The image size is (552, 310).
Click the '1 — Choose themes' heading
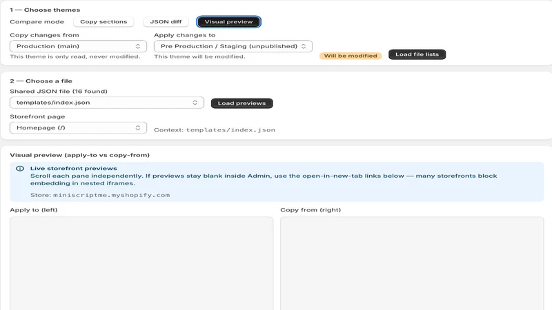pyautogui.click(x=45, y=10)
